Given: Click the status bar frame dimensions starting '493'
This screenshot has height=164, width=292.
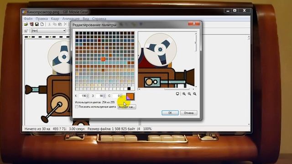Looking at the screenshot, I should click(59, 129).
